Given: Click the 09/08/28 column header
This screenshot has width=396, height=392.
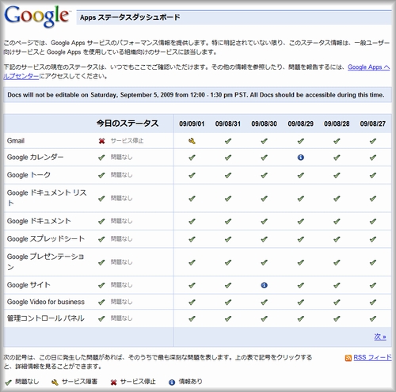Looking at the screenshot, I should tap(337, 124).
